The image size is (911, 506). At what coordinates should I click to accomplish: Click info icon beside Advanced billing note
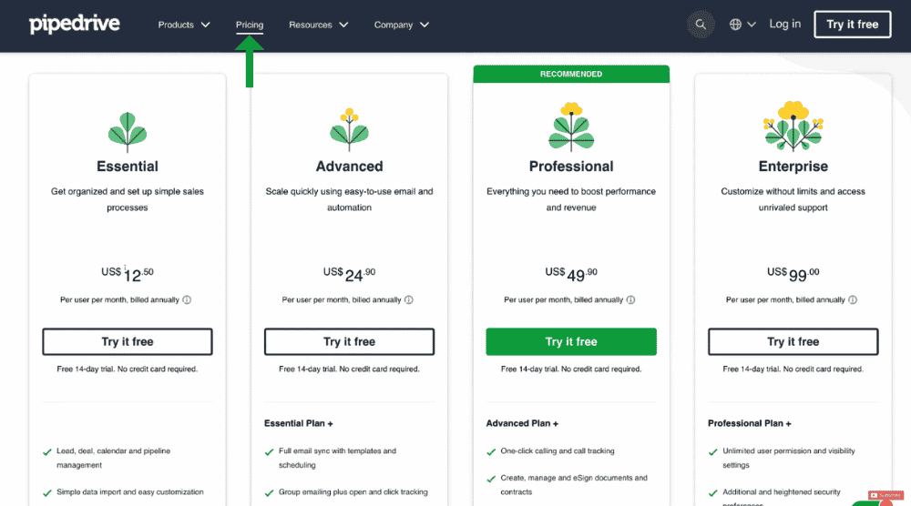(408, 300)
